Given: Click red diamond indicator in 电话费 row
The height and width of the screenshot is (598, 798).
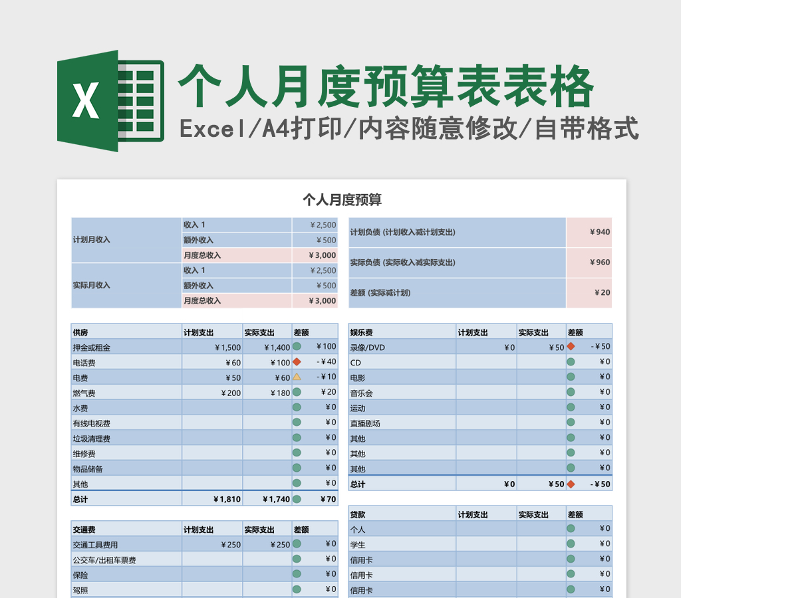Looking at the screenshot, I should 297,361.
